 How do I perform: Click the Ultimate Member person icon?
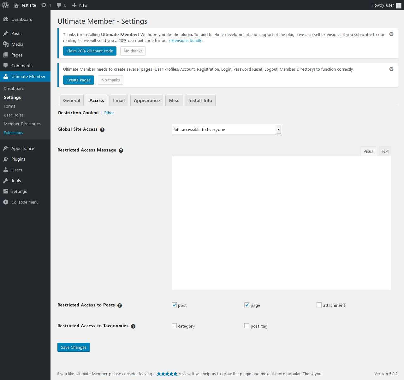[6, 76]
